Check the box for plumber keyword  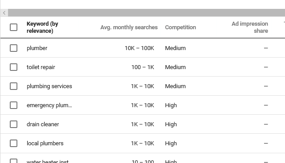pyautogui.click(x=14, y=48)
